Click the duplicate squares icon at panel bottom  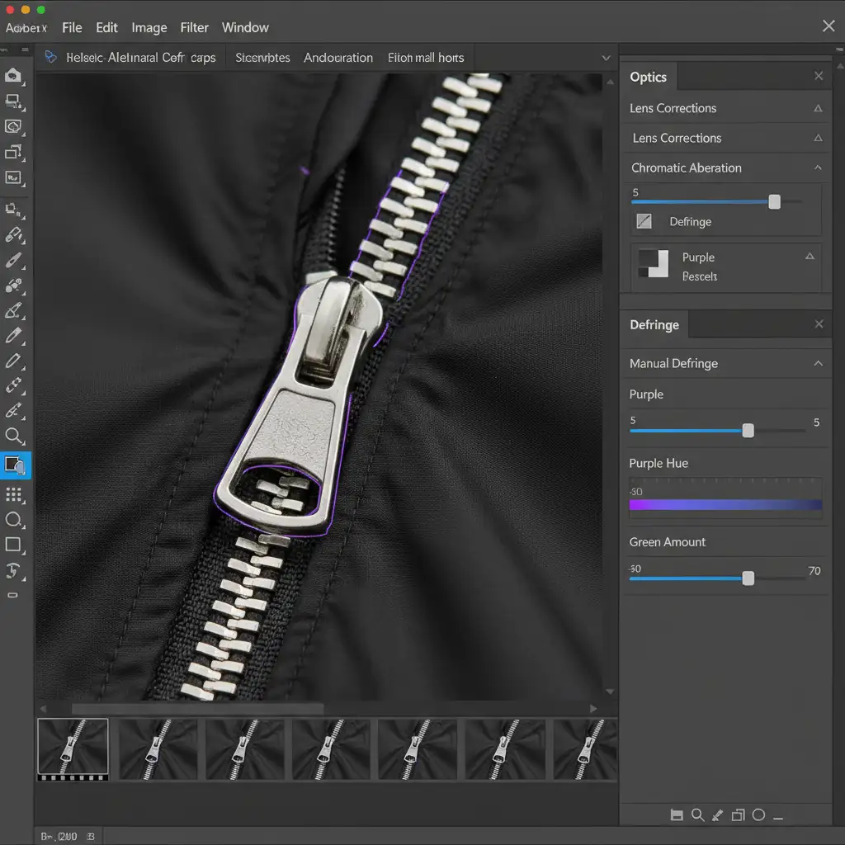click(738, 815)
